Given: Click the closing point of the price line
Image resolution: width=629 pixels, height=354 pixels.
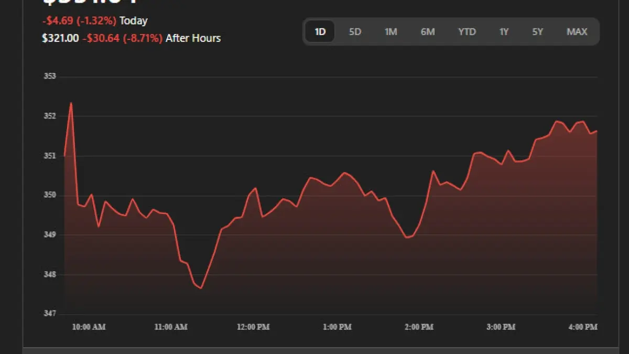Looking at the screenshot, I should tap(597, 131).
